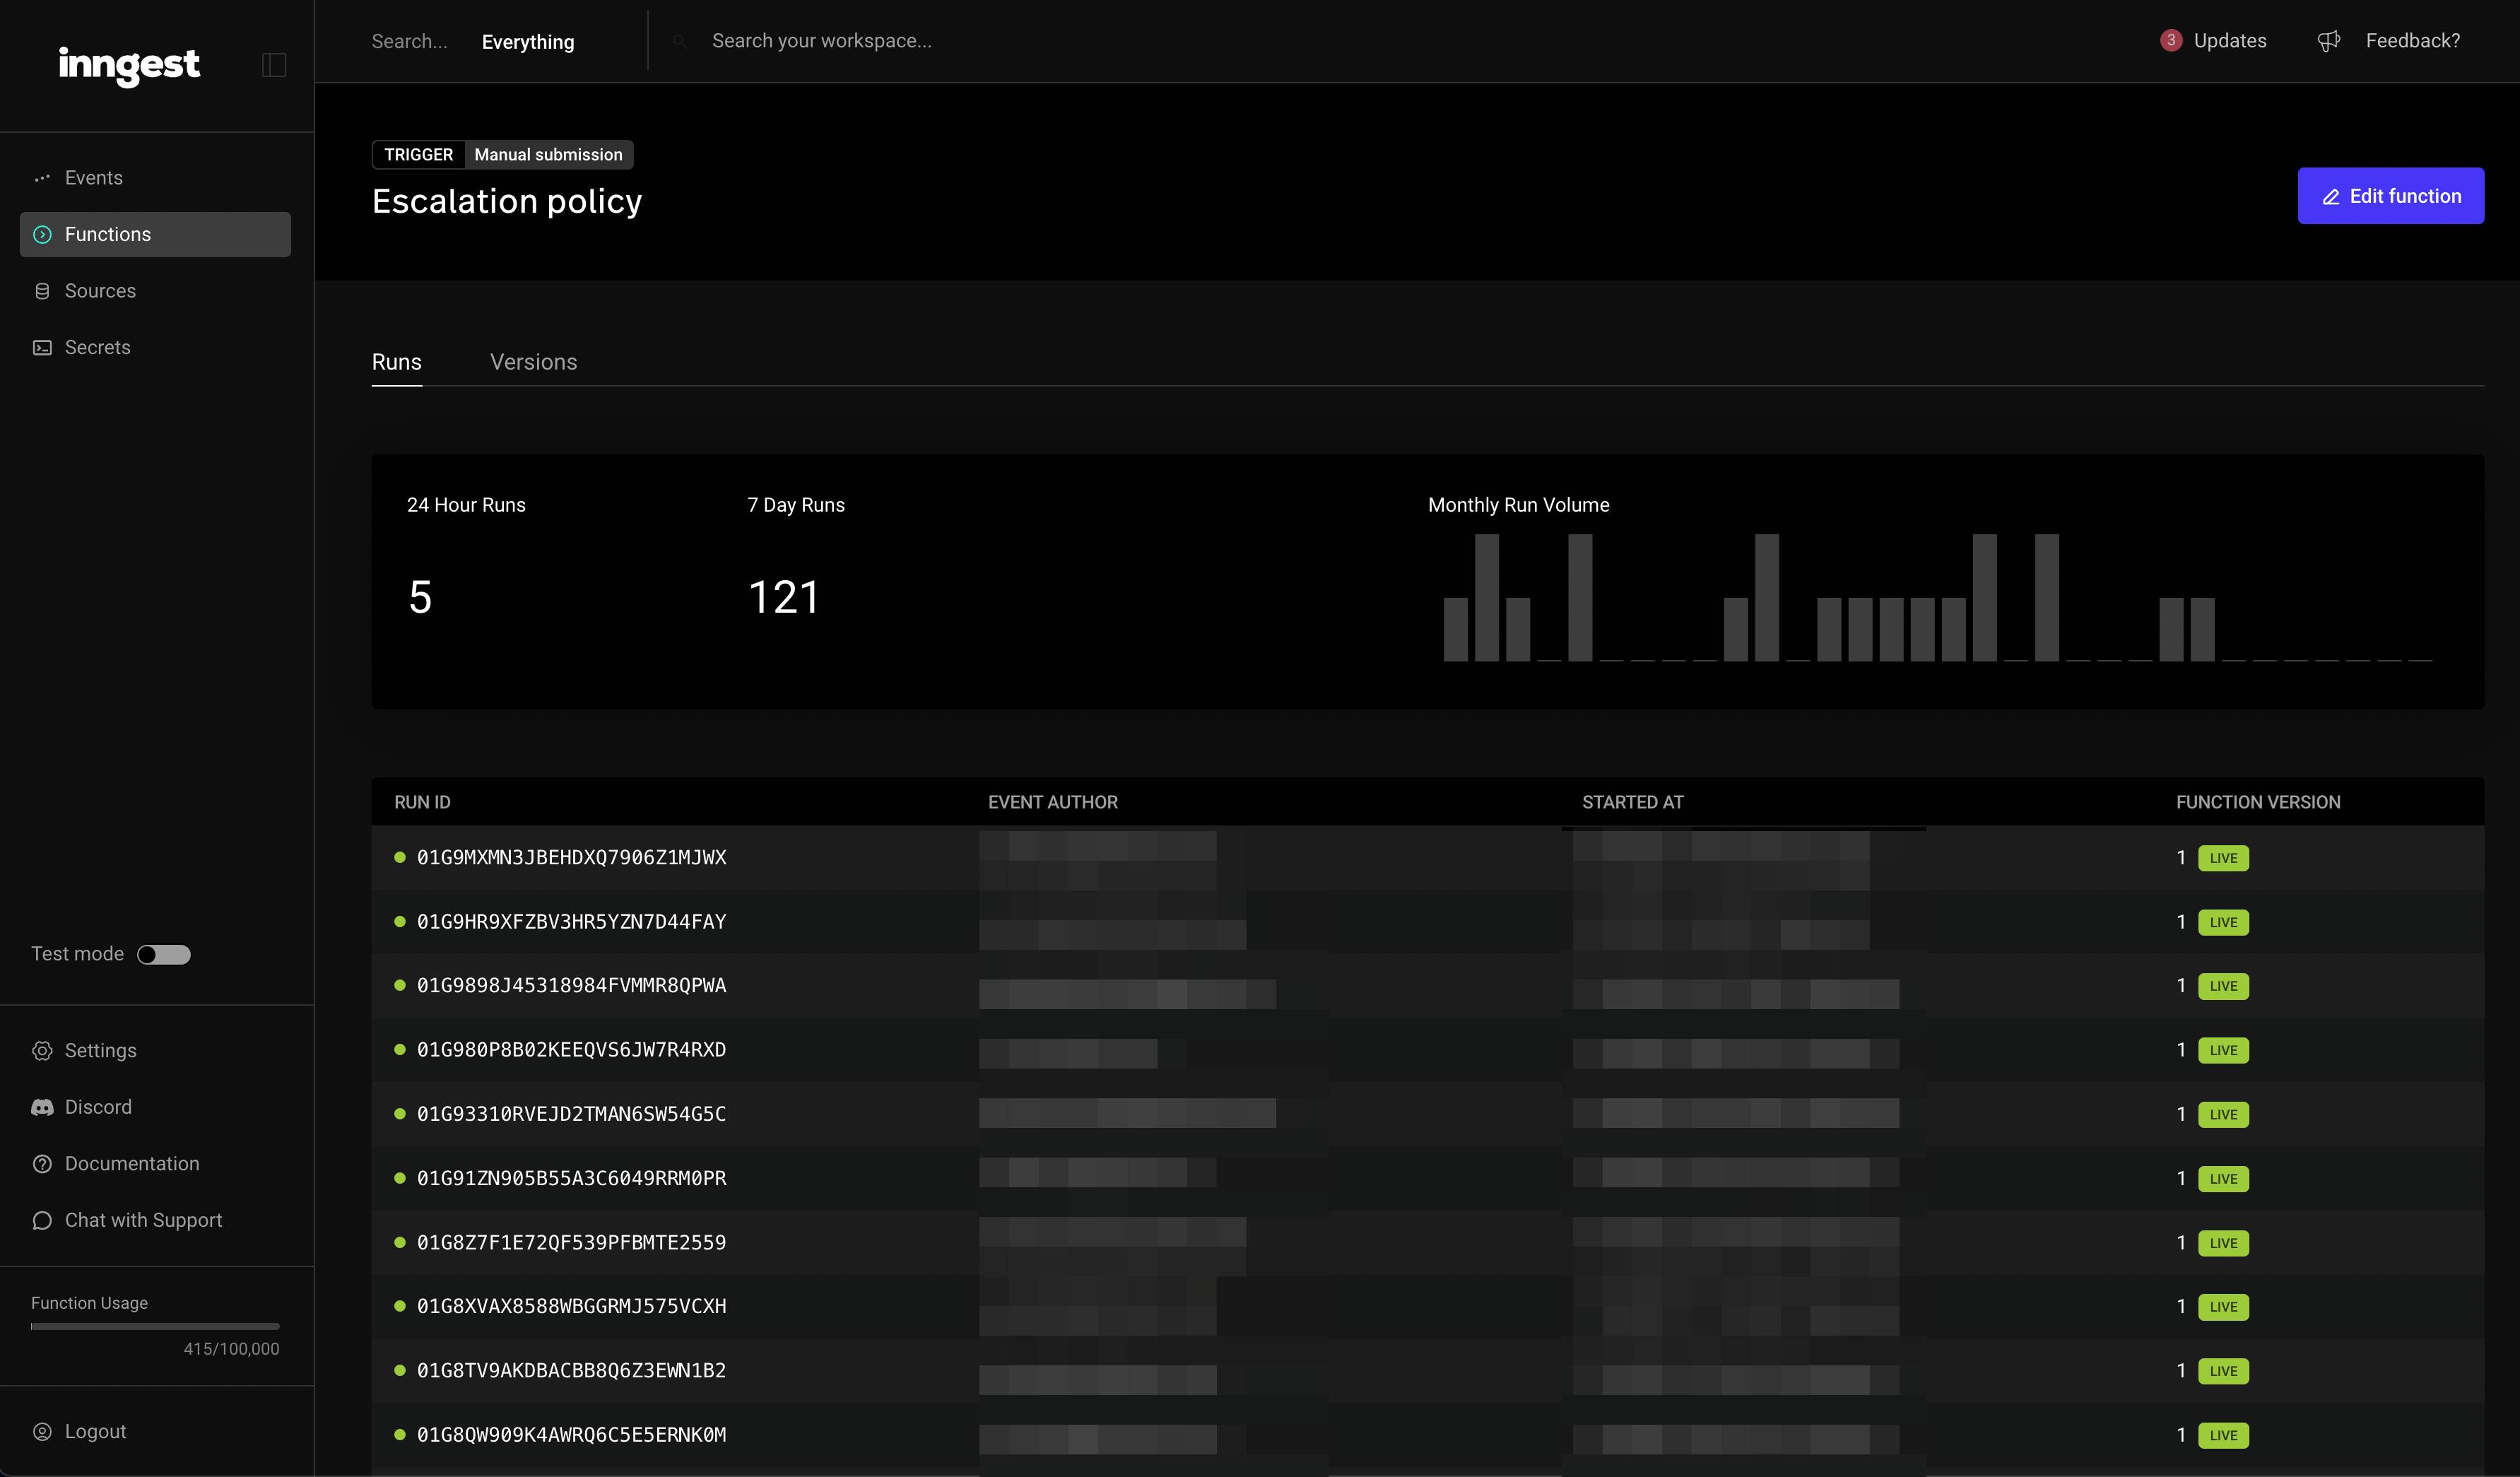Click the Logout user icon
This screenshot has height=1477, width=2520.
coord(42,1432)
